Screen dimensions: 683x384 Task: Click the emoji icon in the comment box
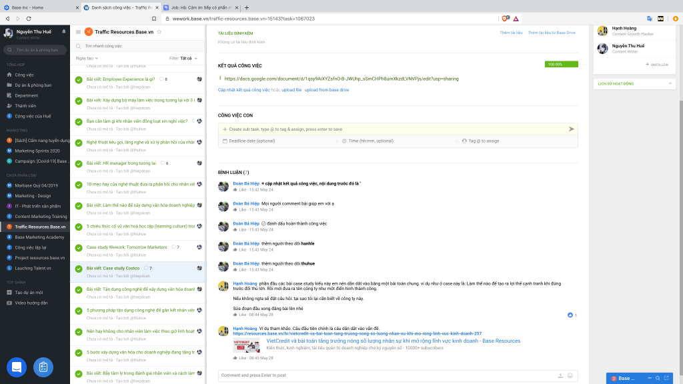tap(570, 375)
